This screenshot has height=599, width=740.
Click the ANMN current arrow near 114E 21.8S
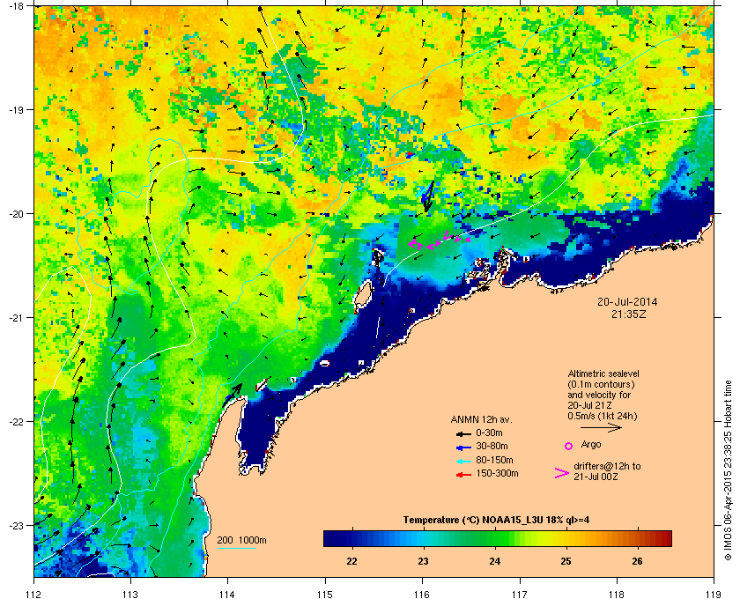(233, 394)
